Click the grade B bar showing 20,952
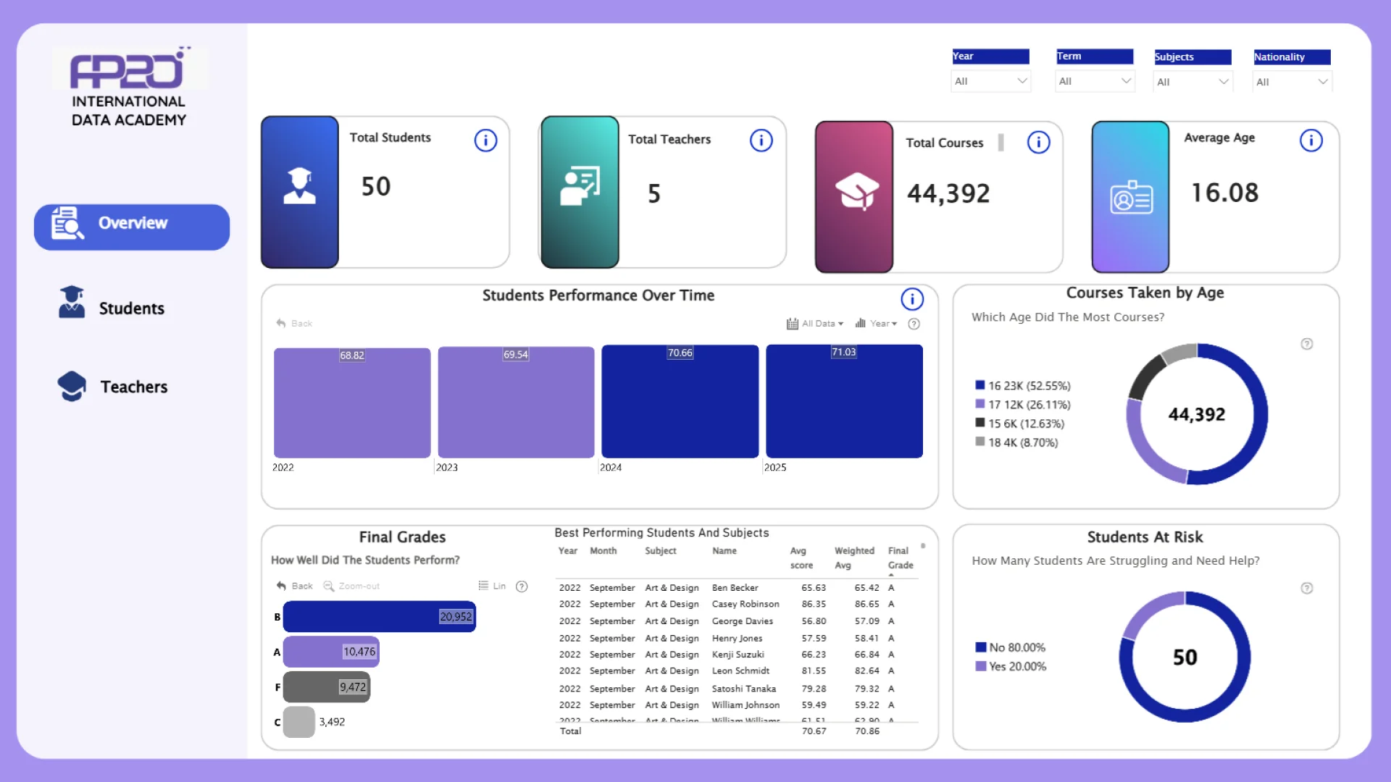This screenshot has width=1391, height=782. 379,617
